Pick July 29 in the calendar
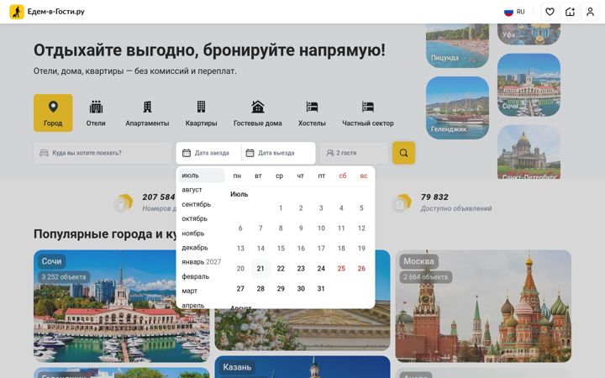This screenshot has height=378, width=605. 281,288
